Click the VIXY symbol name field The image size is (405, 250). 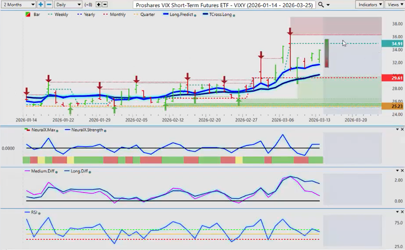224,5
